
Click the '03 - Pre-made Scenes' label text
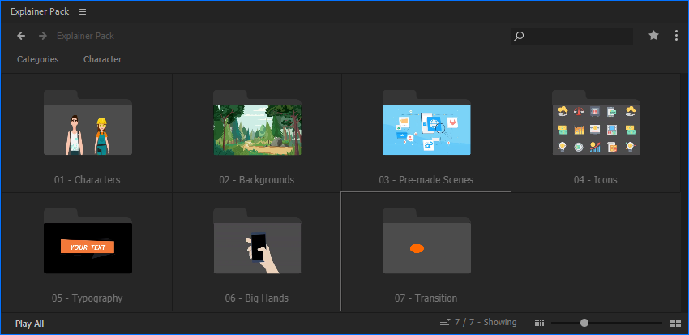426,180
